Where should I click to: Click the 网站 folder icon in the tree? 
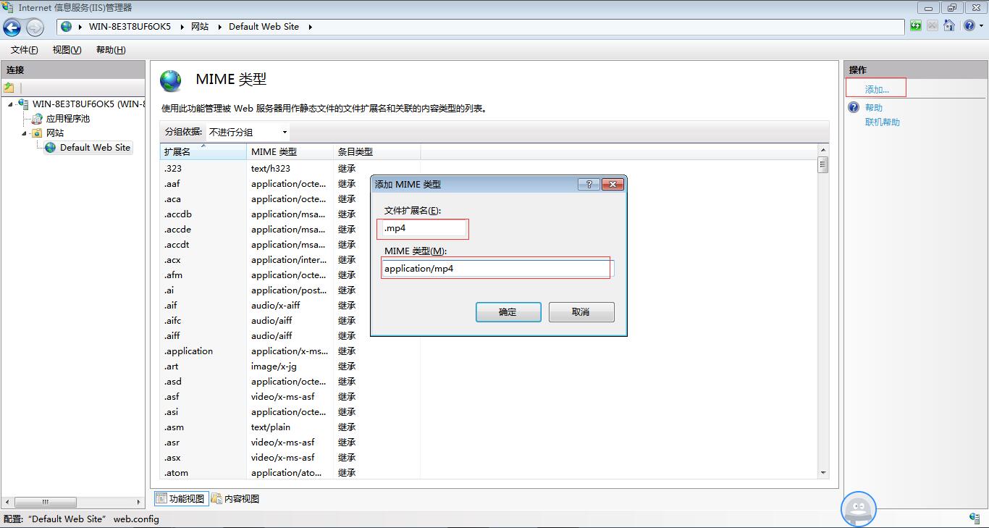(x=36, y=133)
